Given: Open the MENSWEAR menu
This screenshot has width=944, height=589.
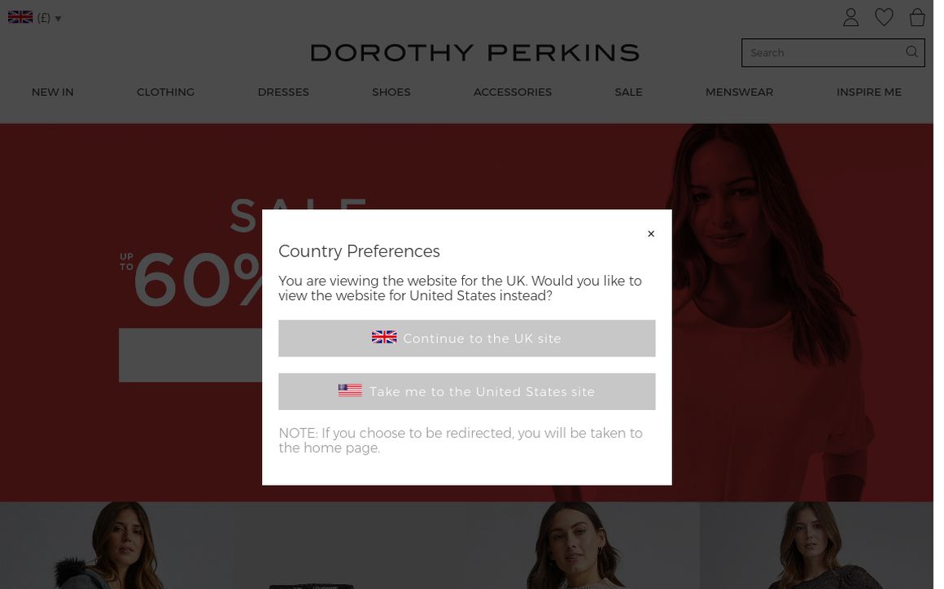Looking at the screenshot, I should tap(739, 92).
